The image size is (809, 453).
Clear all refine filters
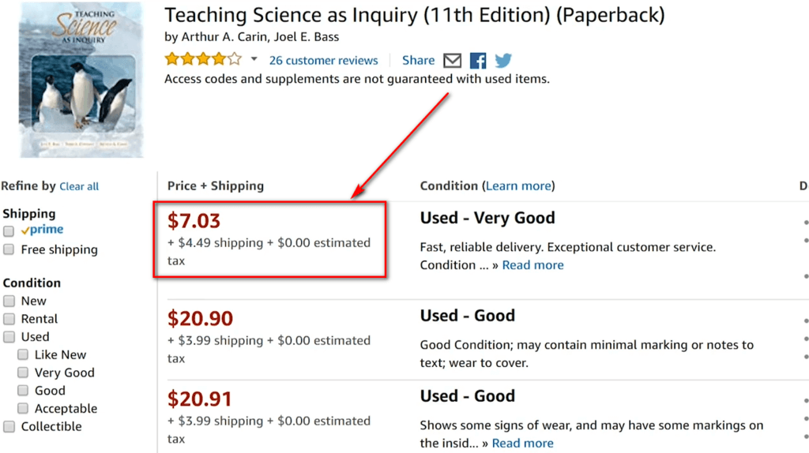pyautogui.click(x=79, y=186)
